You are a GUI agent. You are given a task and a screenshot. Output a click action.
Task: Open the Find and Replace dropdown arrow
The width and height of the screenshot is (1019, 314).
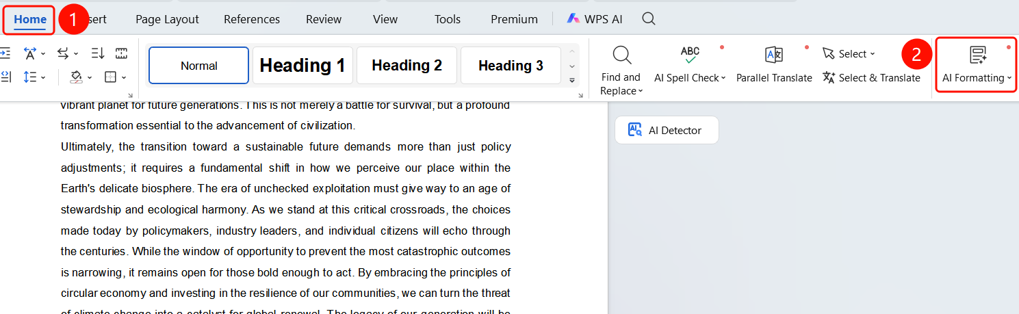641,92
